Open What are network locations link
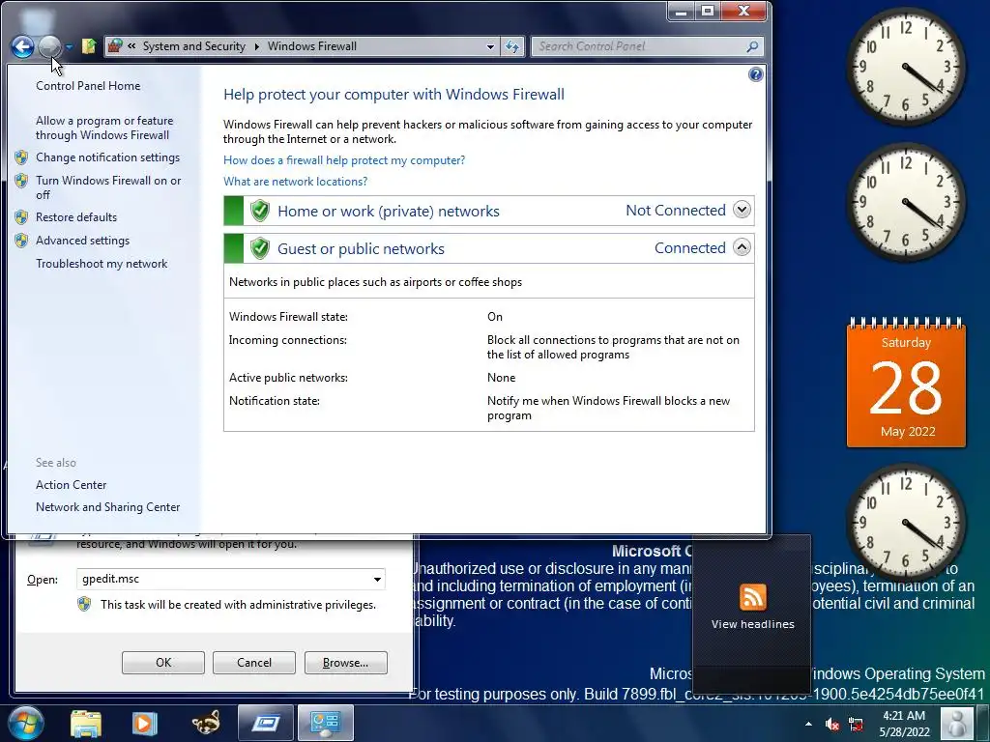This screenshot has height=742, width=990. click(296, 181)
